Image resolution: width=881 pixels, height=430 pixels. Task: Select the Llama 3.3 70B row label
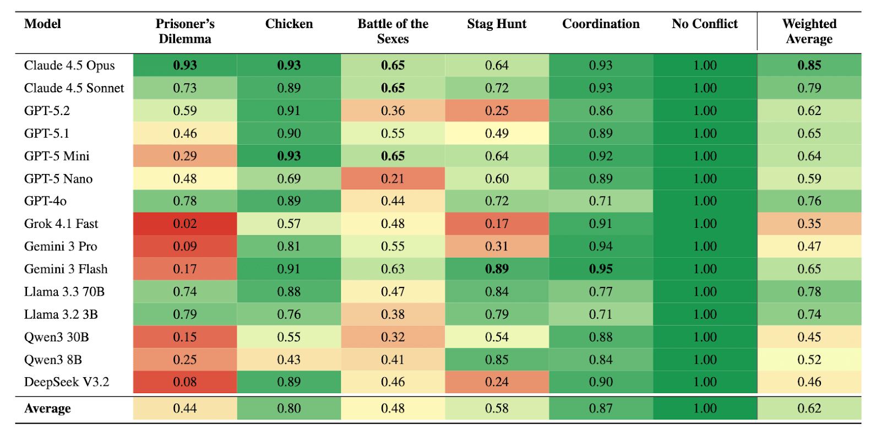[x=64, y=292]
